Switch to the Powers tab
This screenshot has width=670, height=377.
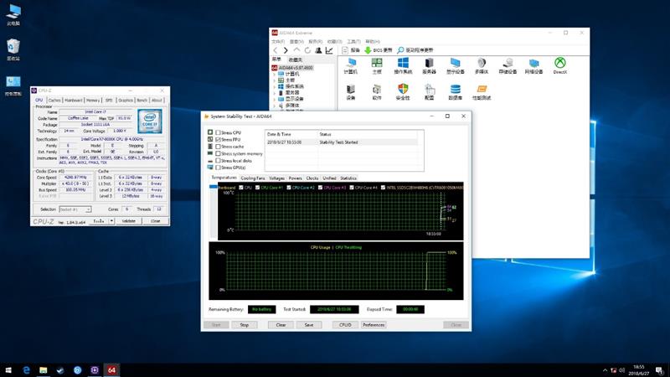coord(296,178)
